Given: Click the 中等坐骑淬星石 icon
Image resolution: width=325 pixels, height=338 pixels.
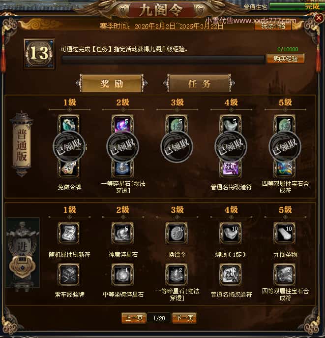Looking at the screenshot, I should coord(122,274).
